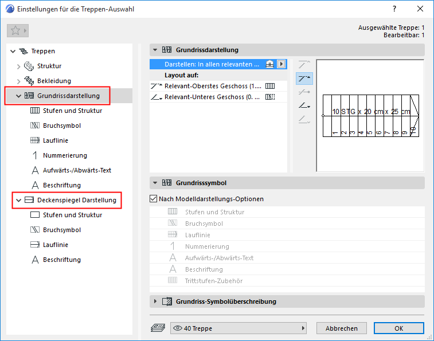
Task: Collapse the Grundrissdarstellung tree node
Action: click(18, 96)
